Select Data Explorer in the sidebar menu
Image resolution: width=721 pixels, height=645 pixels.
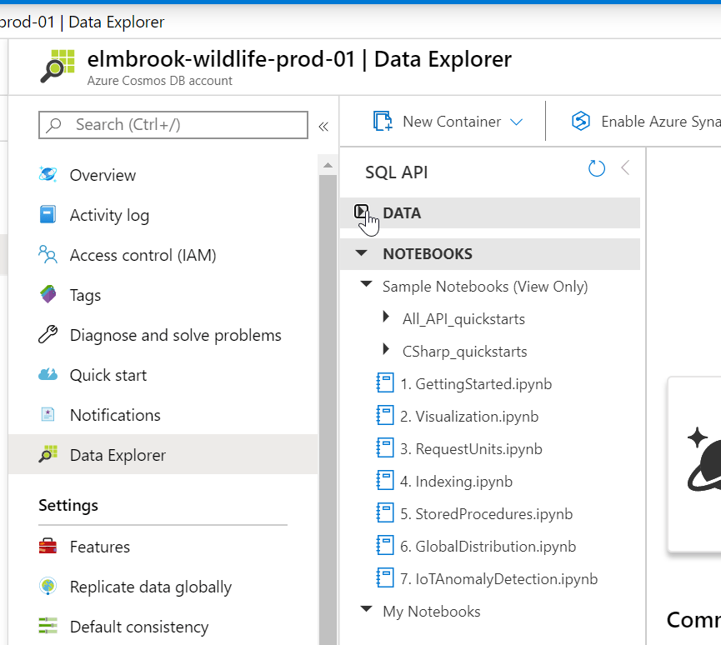point(118,455)
